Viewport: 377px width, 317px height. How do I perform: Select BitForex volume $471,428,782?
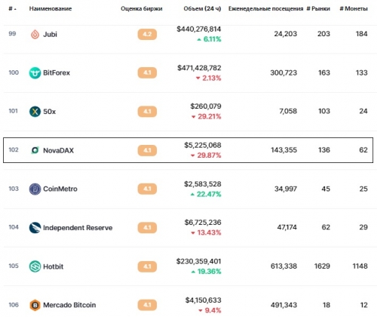199,68
